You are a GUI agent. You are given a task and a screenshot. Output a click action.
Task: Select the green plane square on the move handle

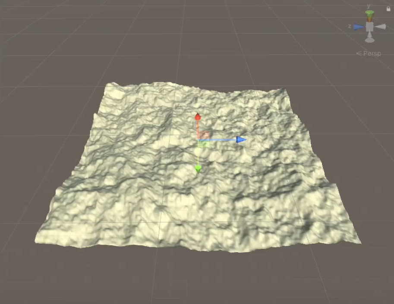[x=204, y=144]
